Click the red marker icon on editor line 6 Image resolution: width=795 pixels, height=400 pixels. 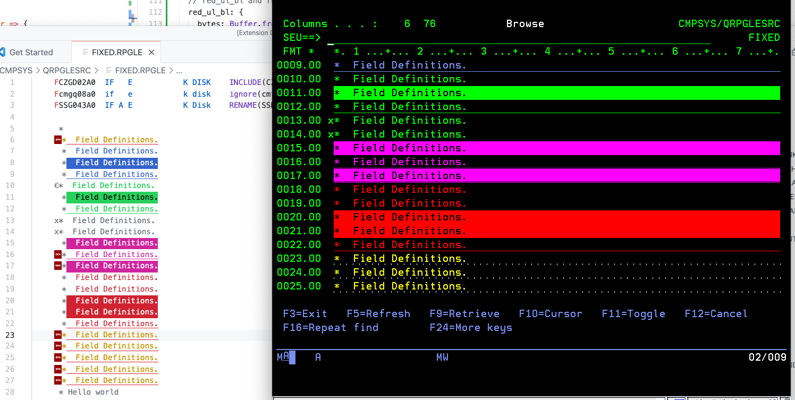coord(57,140)
